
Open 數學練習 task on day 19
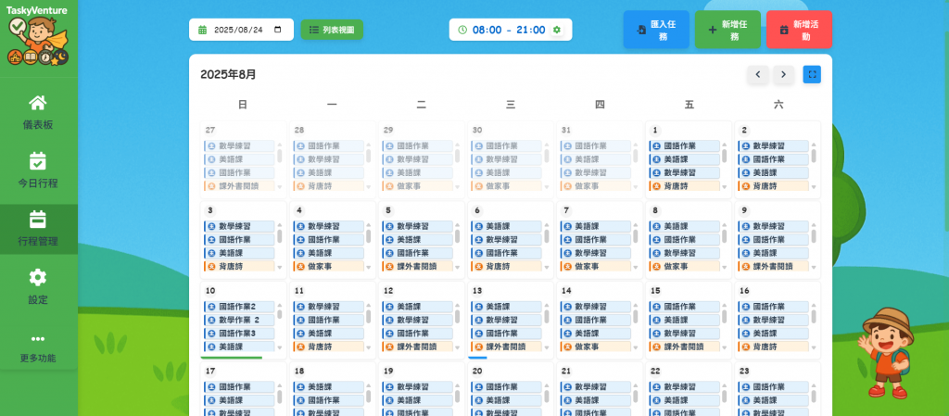pyautogui.click(x=418, y=386)
